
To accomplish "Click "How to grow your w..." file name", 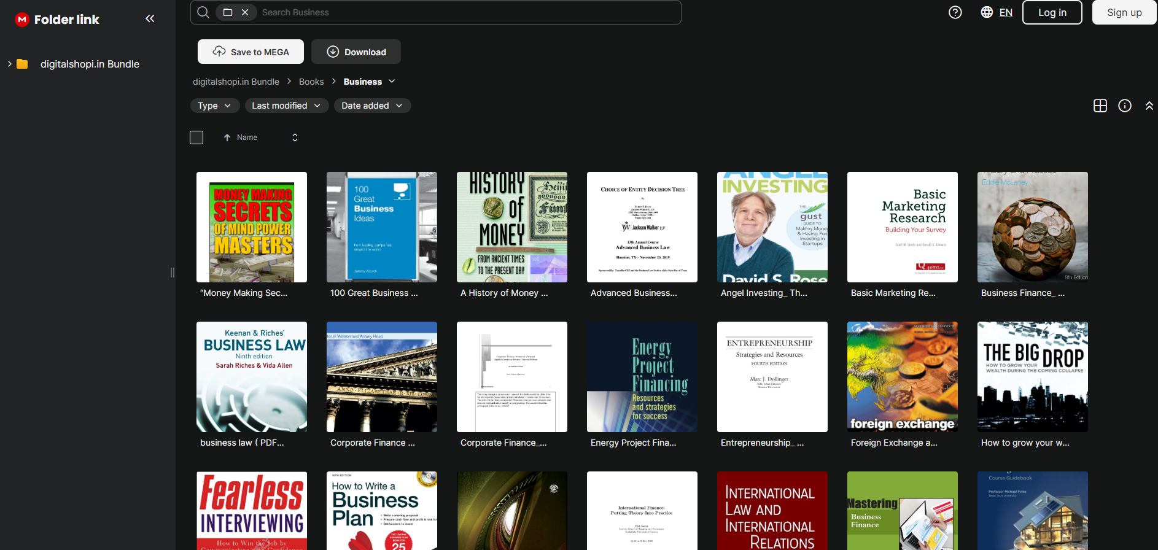I will [1025, 443].
